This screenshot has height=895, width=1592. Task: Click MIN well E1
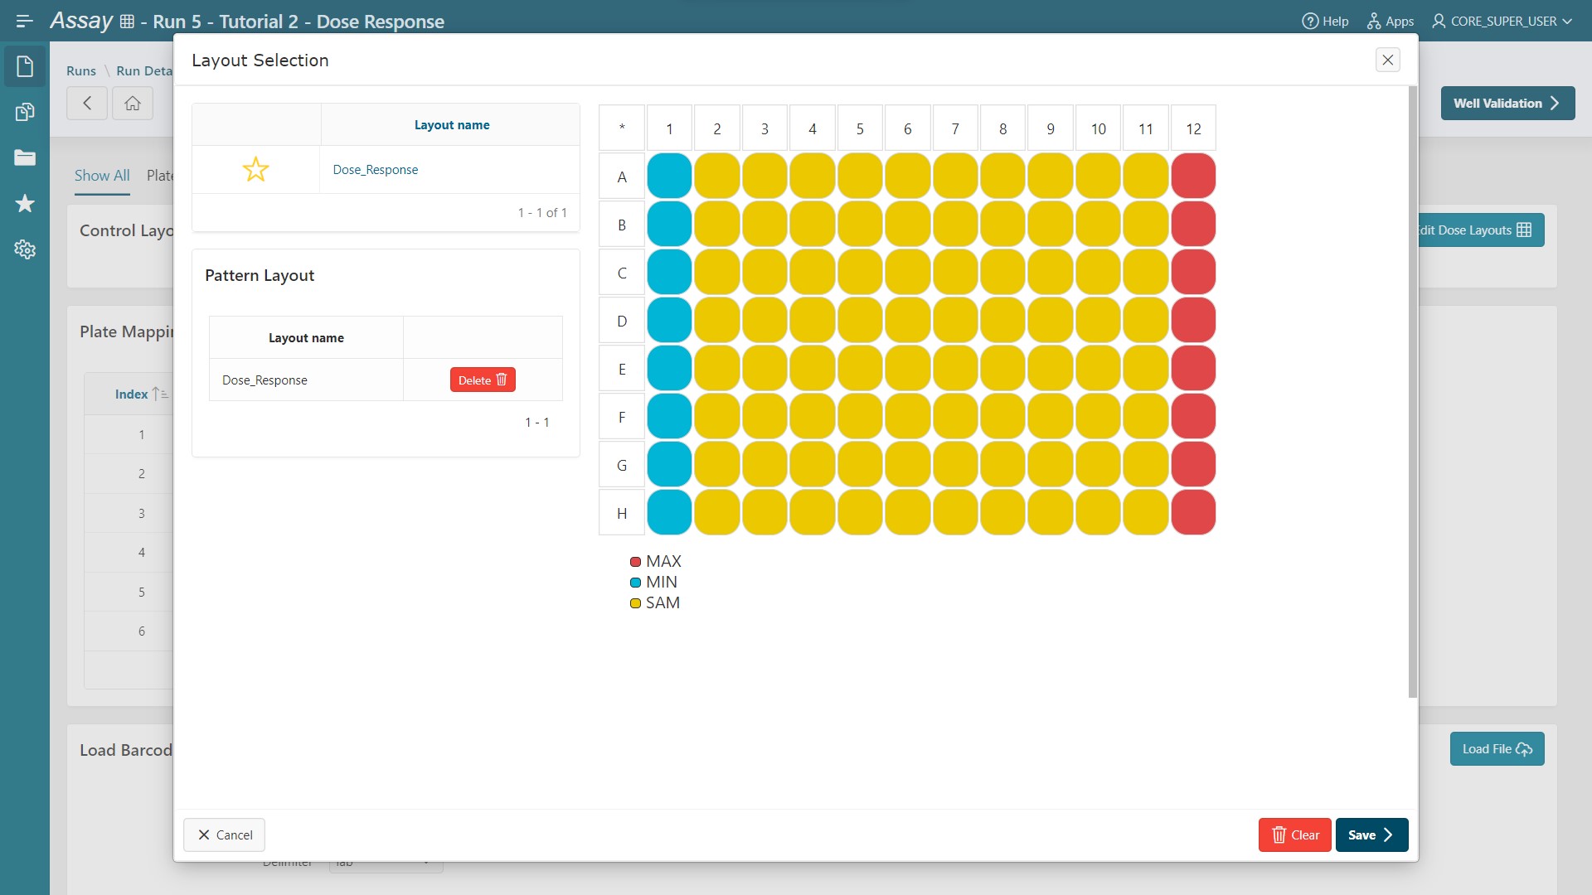click(669, 368)
